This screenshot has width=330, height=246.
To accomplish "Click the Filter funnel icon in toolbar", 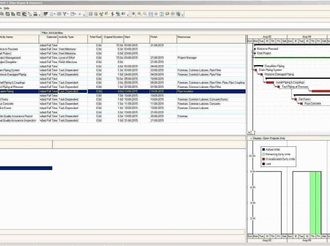I will pos(64,14).
